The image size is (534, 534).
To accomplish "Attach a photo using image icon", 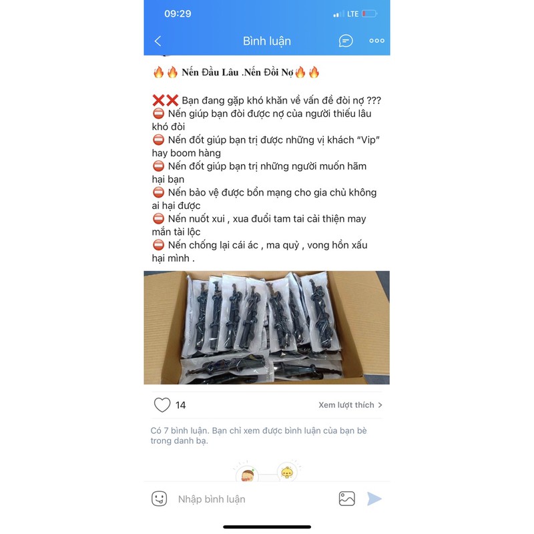I will (x=346, y=499).
